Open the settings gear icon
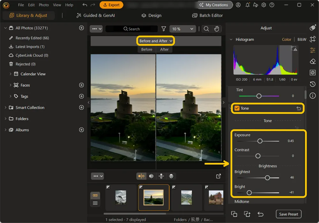The width and height of the screenshot is (319, 223). point(264,5)
